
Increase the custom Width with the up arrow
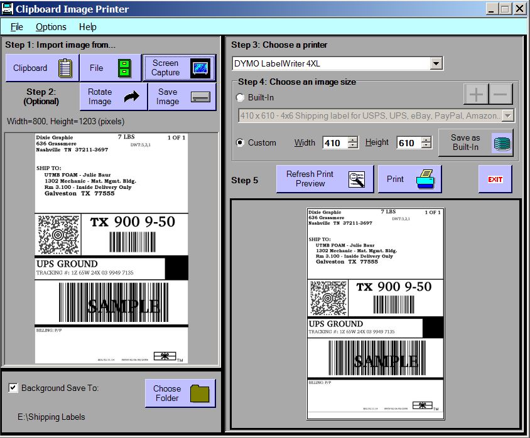(353, 139)
